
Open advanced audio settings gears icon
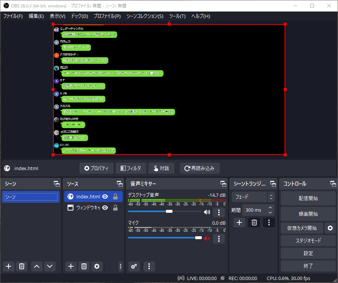134,266
